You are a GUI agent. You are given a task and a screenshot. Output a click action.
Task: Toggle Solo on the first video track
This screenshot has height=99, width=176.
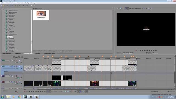[x=22, y=61]
